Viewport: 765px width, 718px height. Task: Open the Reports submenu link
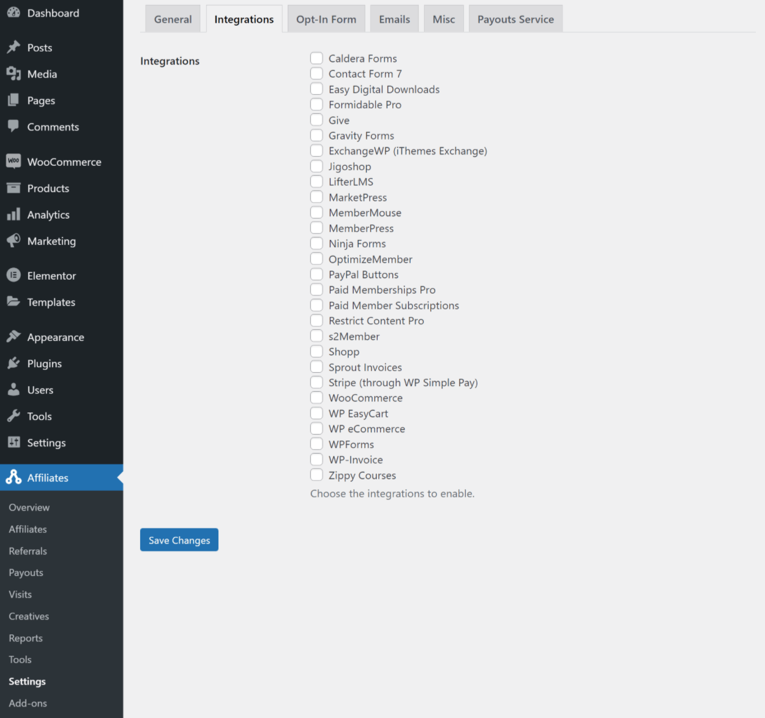26,638
